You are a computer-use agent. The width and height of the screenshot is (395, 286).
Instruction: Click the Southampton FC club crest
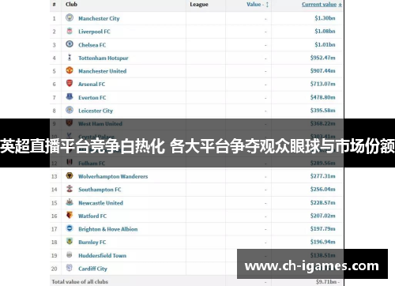70,189
